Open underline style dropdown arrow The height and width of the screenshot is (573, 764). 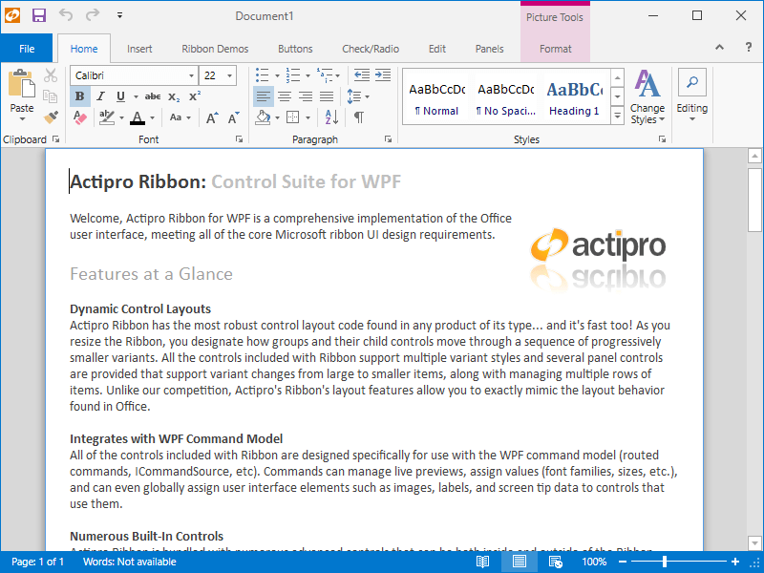(x=136, y=96)
